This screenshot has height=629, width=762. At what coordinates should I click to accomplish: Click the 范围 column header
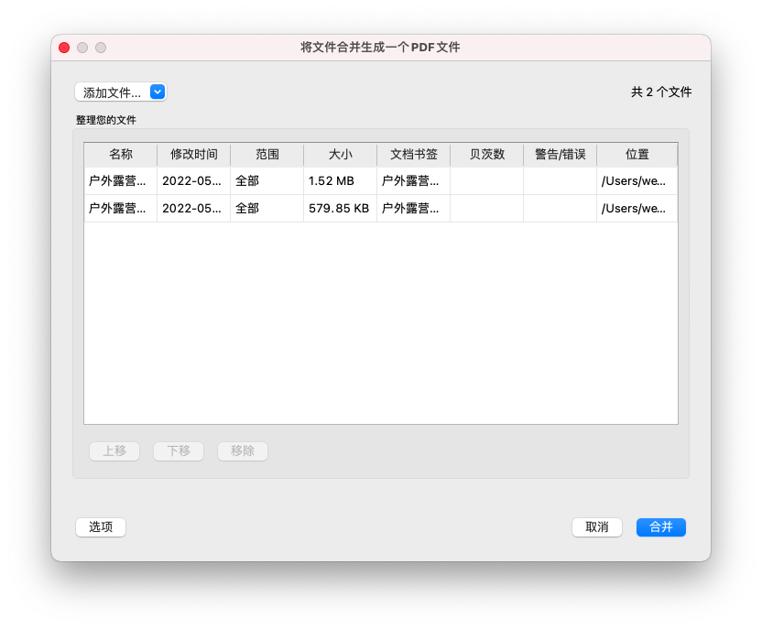pyautogui.click(x=267, y=155)
